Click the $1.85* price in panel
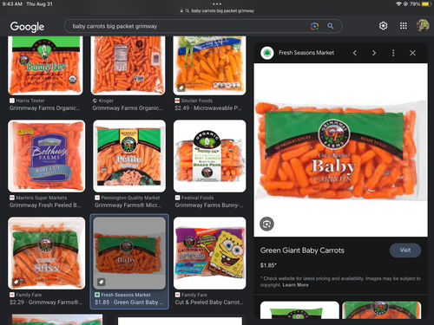Screen dimensions: 434x325 (x=268, y=265)
